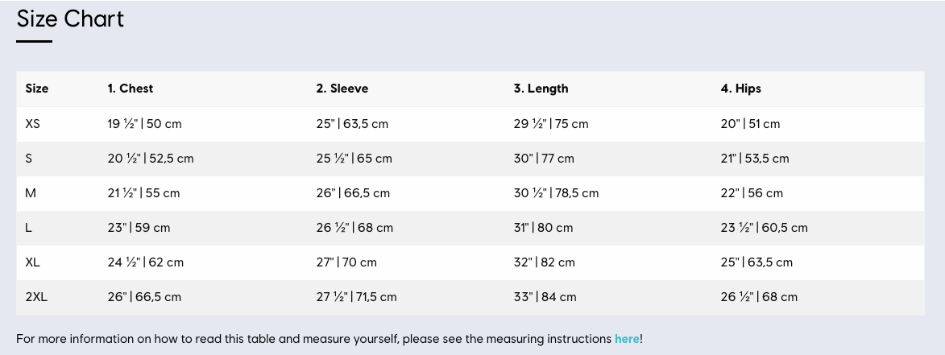Viewport: 945px width, 355px height.
Task: Select the Size column header
Action: [37, 89]
